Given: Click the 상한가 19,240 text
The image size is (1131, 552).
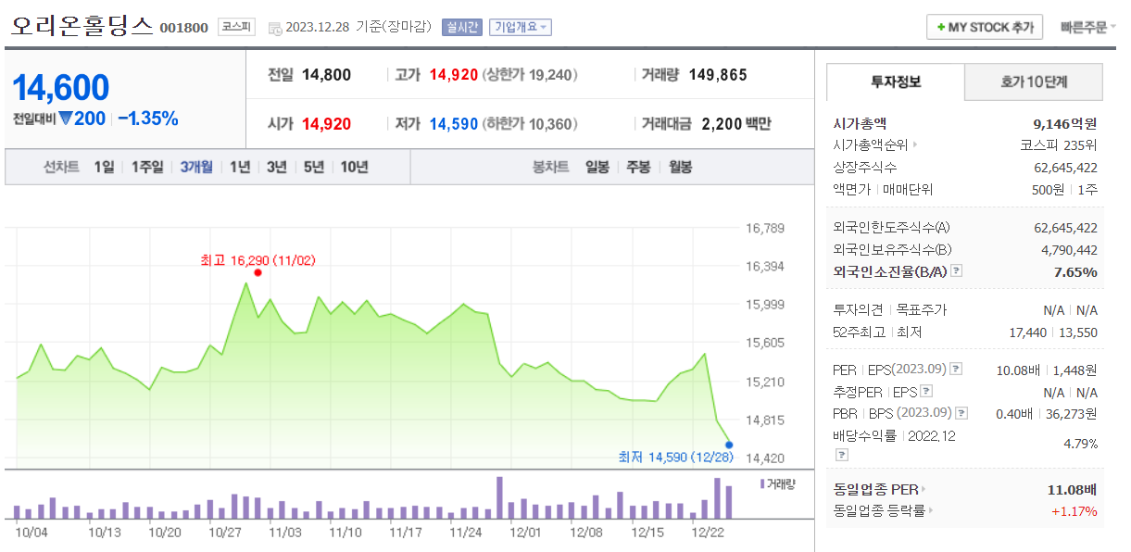Looking at the screenshot, I should click(530, 75).
